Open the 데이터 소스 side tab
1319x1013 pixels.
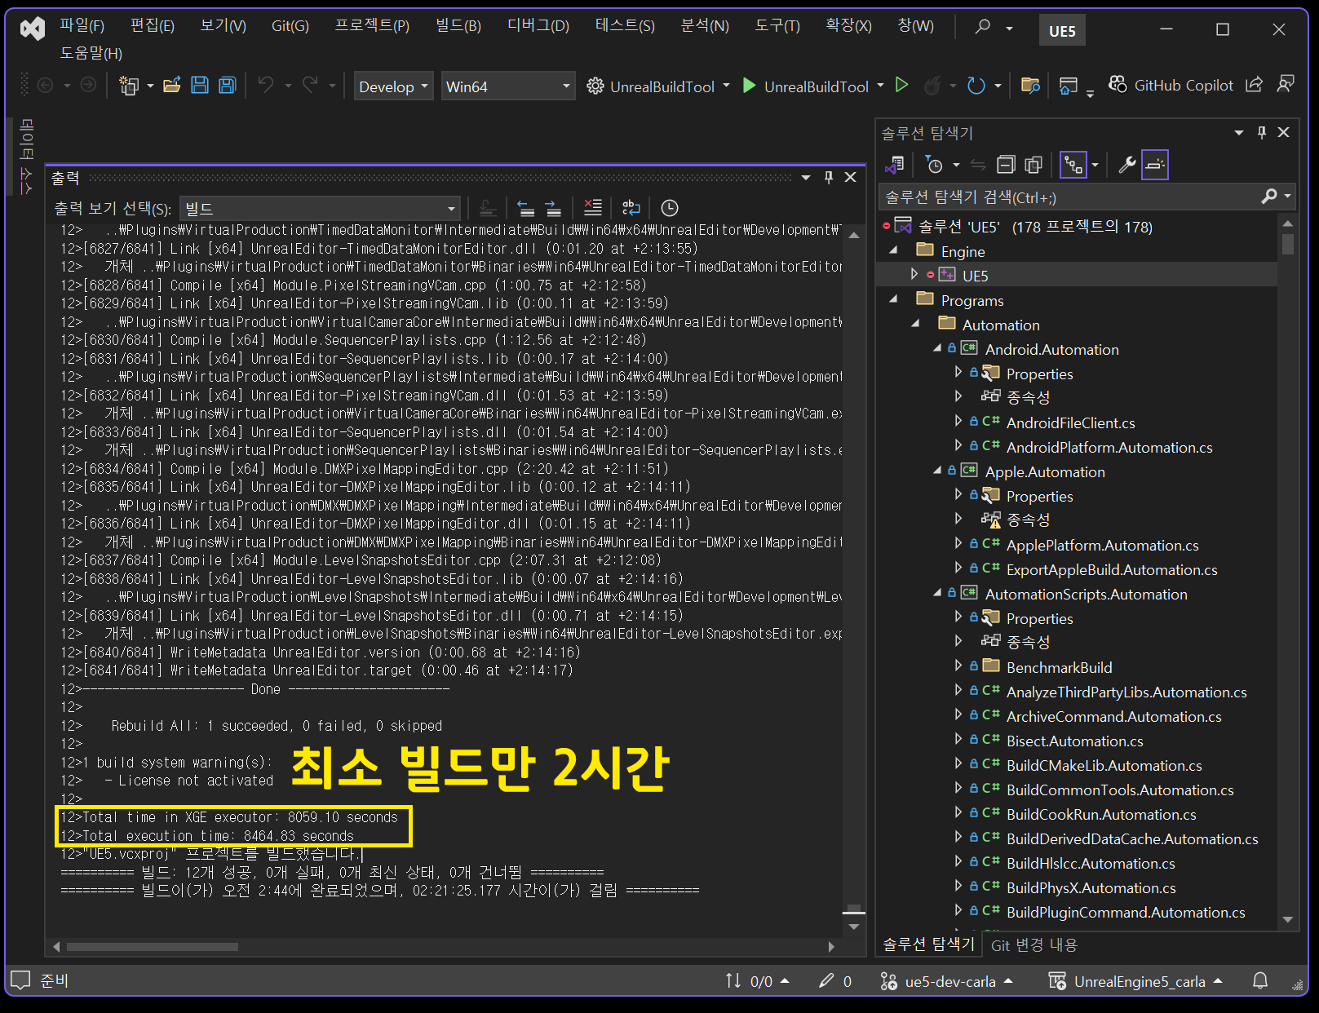pyautogui.click(x=26, y=155)
